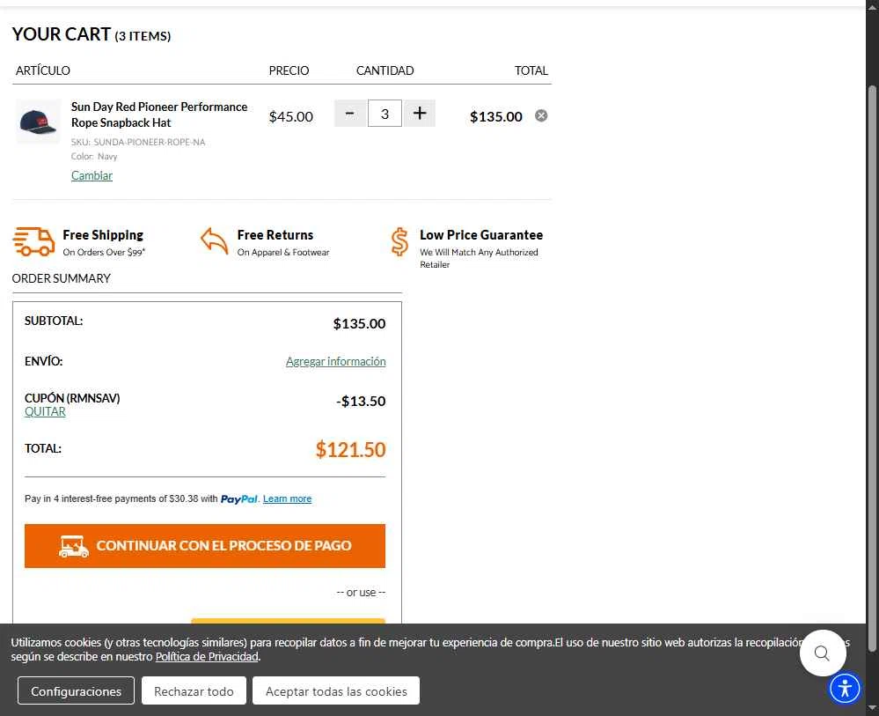Click Agregar información for shipping
879x716 pixels.
[335, 361]
